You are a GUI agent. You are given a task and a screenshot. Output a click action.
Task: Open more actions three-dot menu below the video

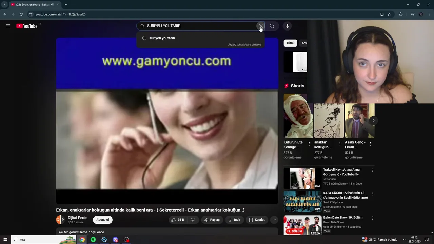274,220
